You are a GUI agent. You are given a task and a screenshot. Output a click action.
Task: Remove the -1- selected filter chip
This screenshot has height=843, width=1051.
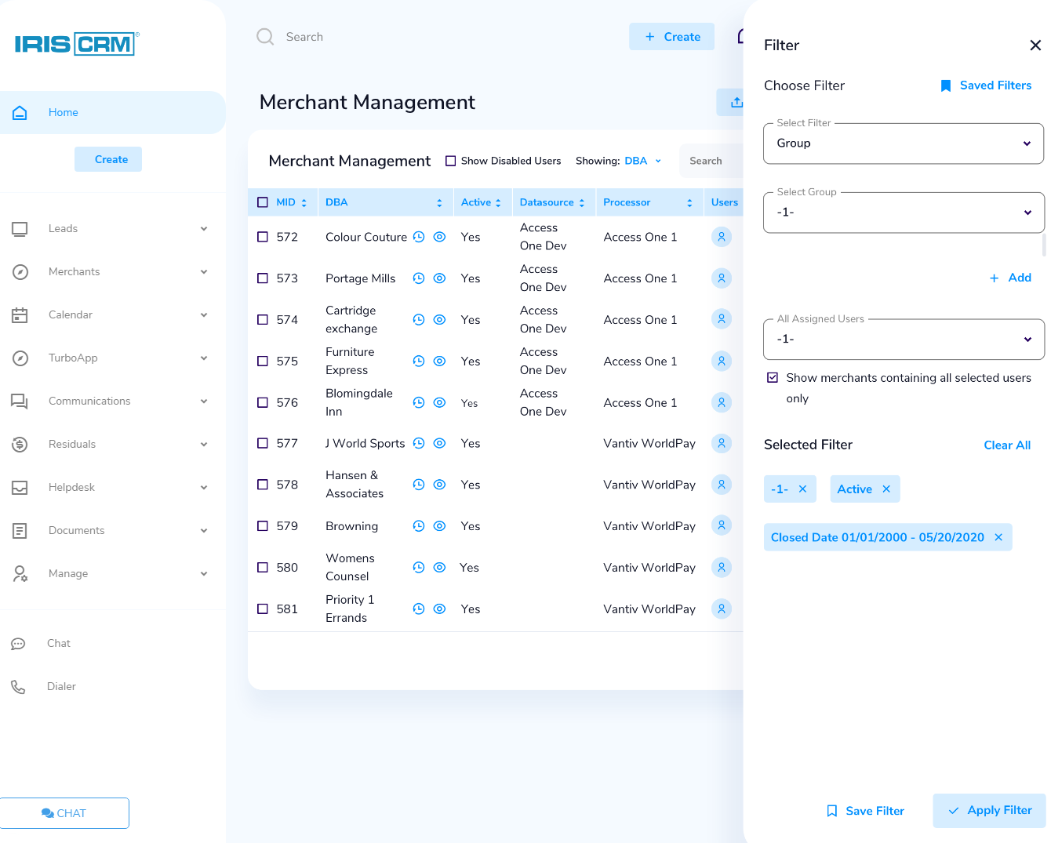coord(802,489)
